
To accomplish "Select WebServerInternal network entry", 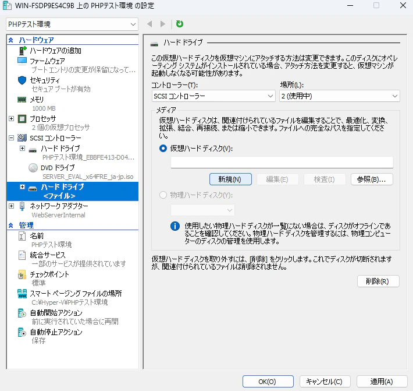I will pos(59,215).
